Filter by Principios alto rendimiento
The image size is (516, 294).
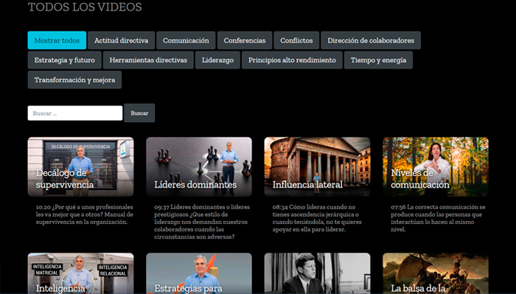[x=292, y=60]
